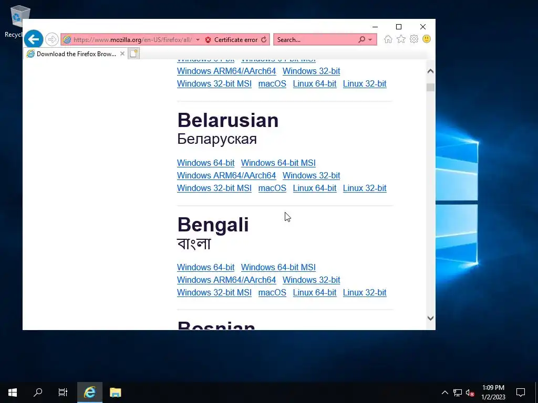Open the Home page icon

click(x=388, y=39)
